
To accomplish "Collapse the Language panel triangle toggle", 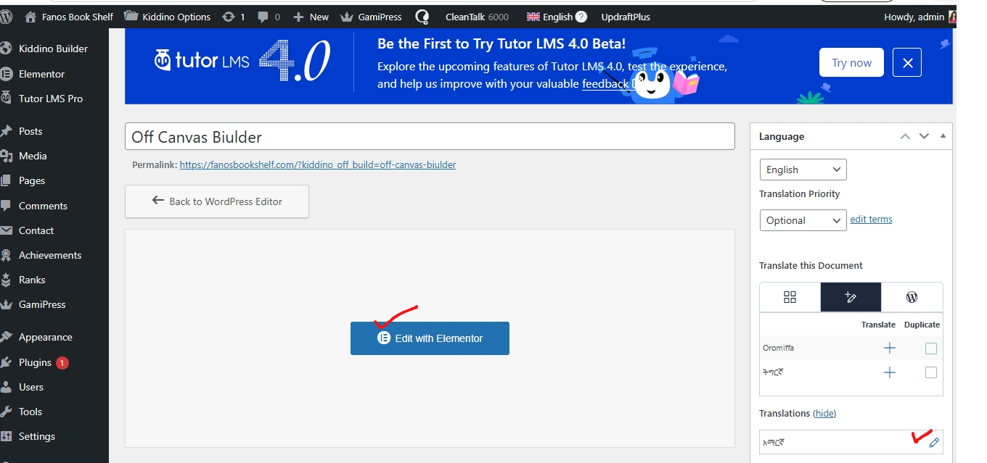I will pyautogui.click(x=943, y=135).
